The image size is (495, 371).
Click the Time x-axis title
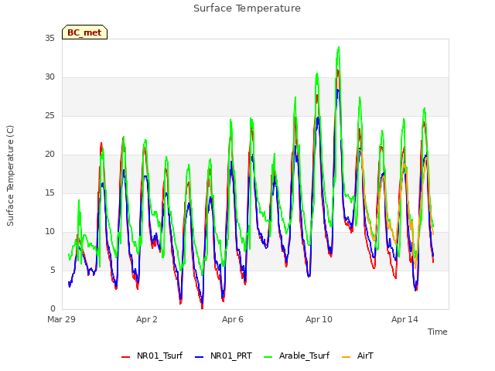pyautogui.click(x=437, y=332)
